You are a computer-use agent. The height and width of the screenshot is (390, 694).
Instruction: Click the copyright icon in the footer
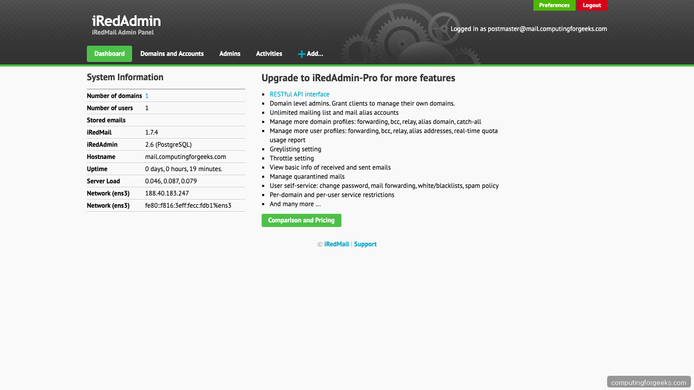point(319,244)
